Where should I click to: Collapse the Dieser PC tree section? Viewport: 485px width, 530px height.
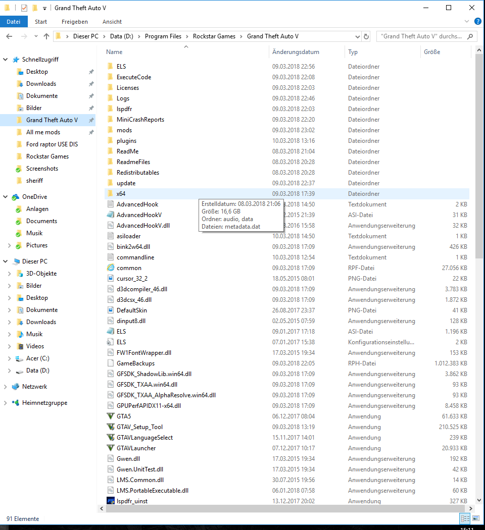click(6, 261)
